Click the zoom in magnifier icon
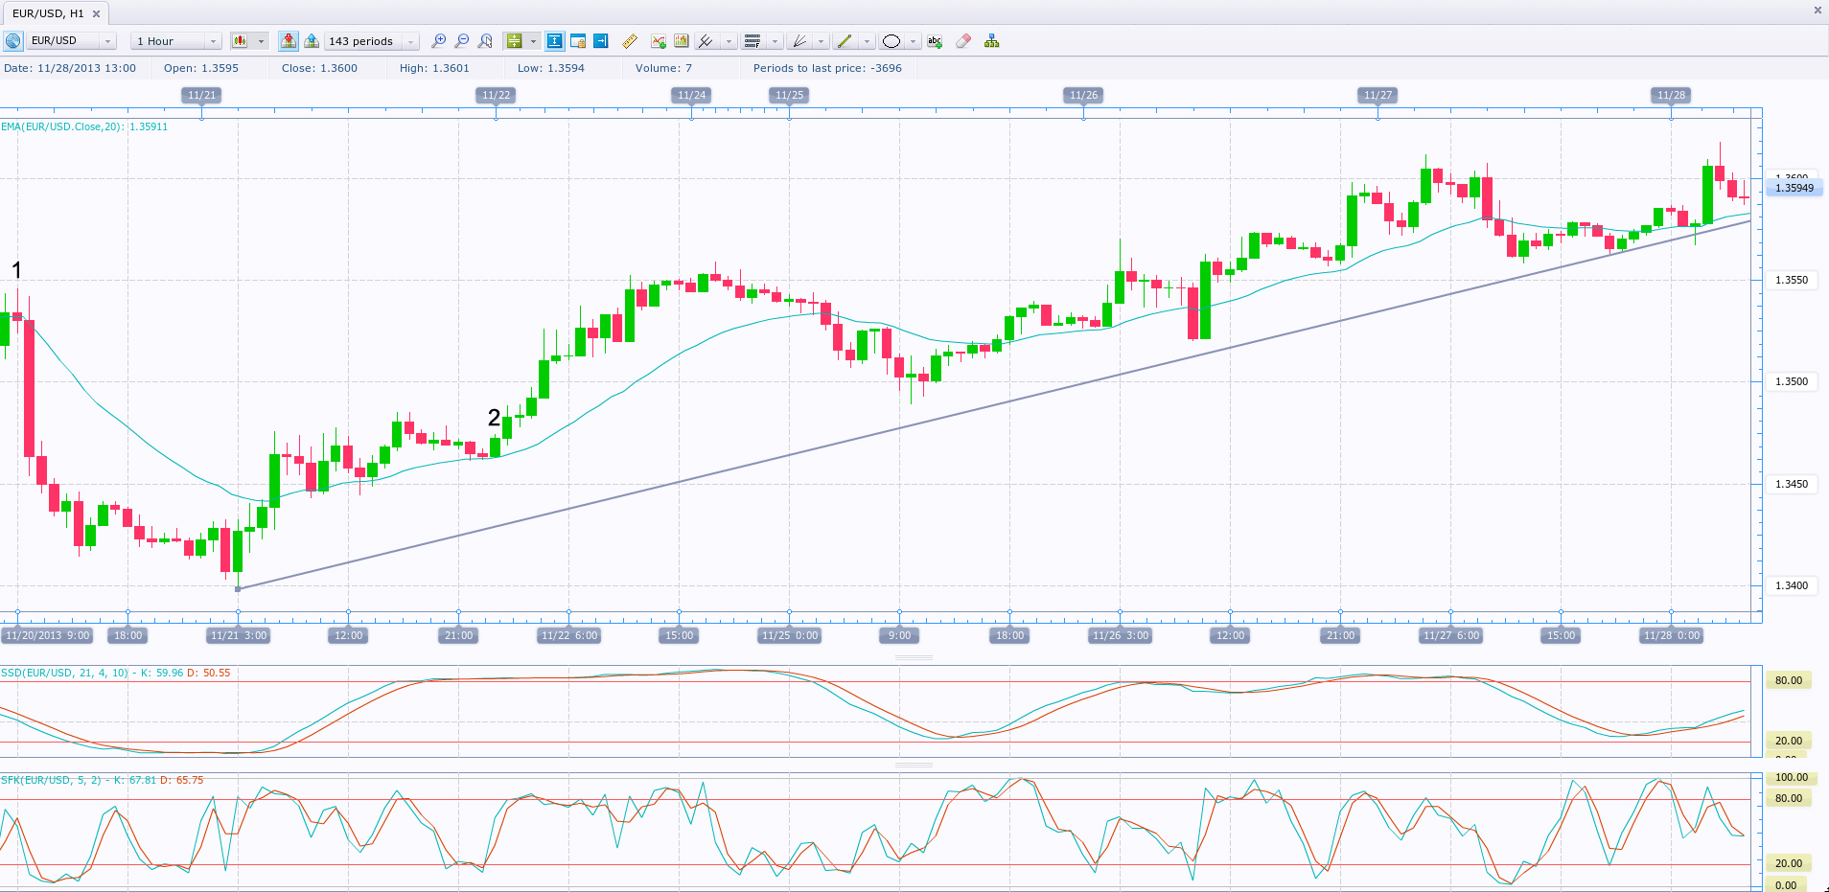This screenshot has width=1829, height=892. coord(438,41)
